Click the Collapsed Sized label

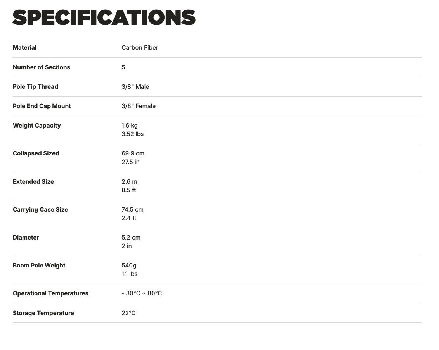[36, 153]
